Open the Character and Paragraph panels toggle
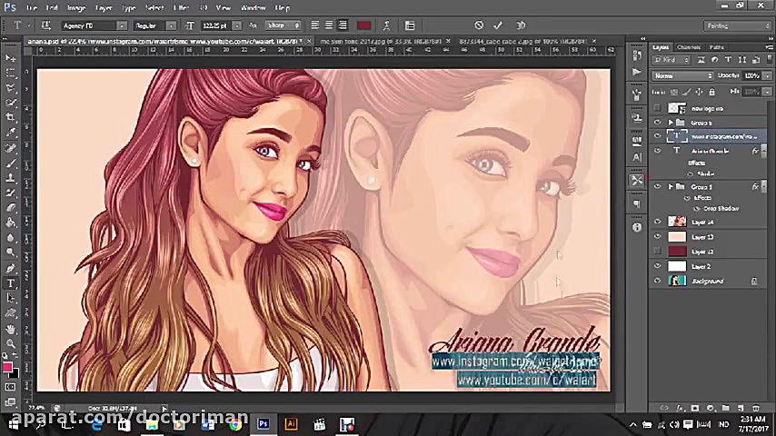The width and height of the screenshot is (776, 436). pos(410,25)
